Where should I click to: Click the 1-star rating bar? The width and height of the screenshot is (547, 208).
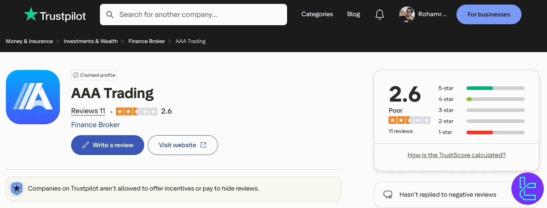pyautogui.click(x=495, y=132)
